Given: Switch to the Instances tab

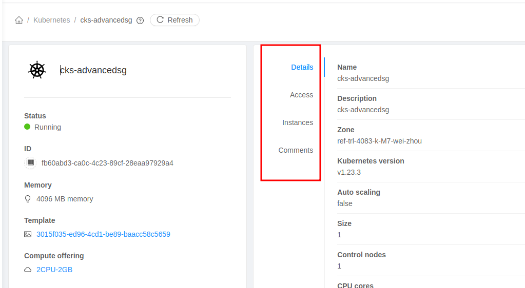Looking at the screenshot, I should click(x=298, y=123).
